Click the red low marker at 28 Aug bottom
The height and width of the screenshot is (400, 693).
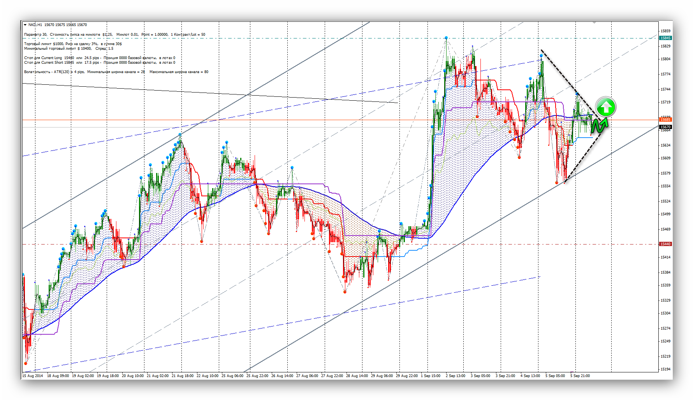(345, 292)
